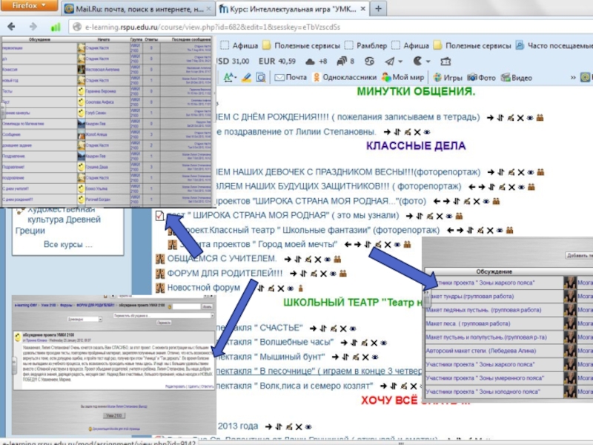Open Игры toolbar button
The image size is (593, 445).
click(448, 78)
